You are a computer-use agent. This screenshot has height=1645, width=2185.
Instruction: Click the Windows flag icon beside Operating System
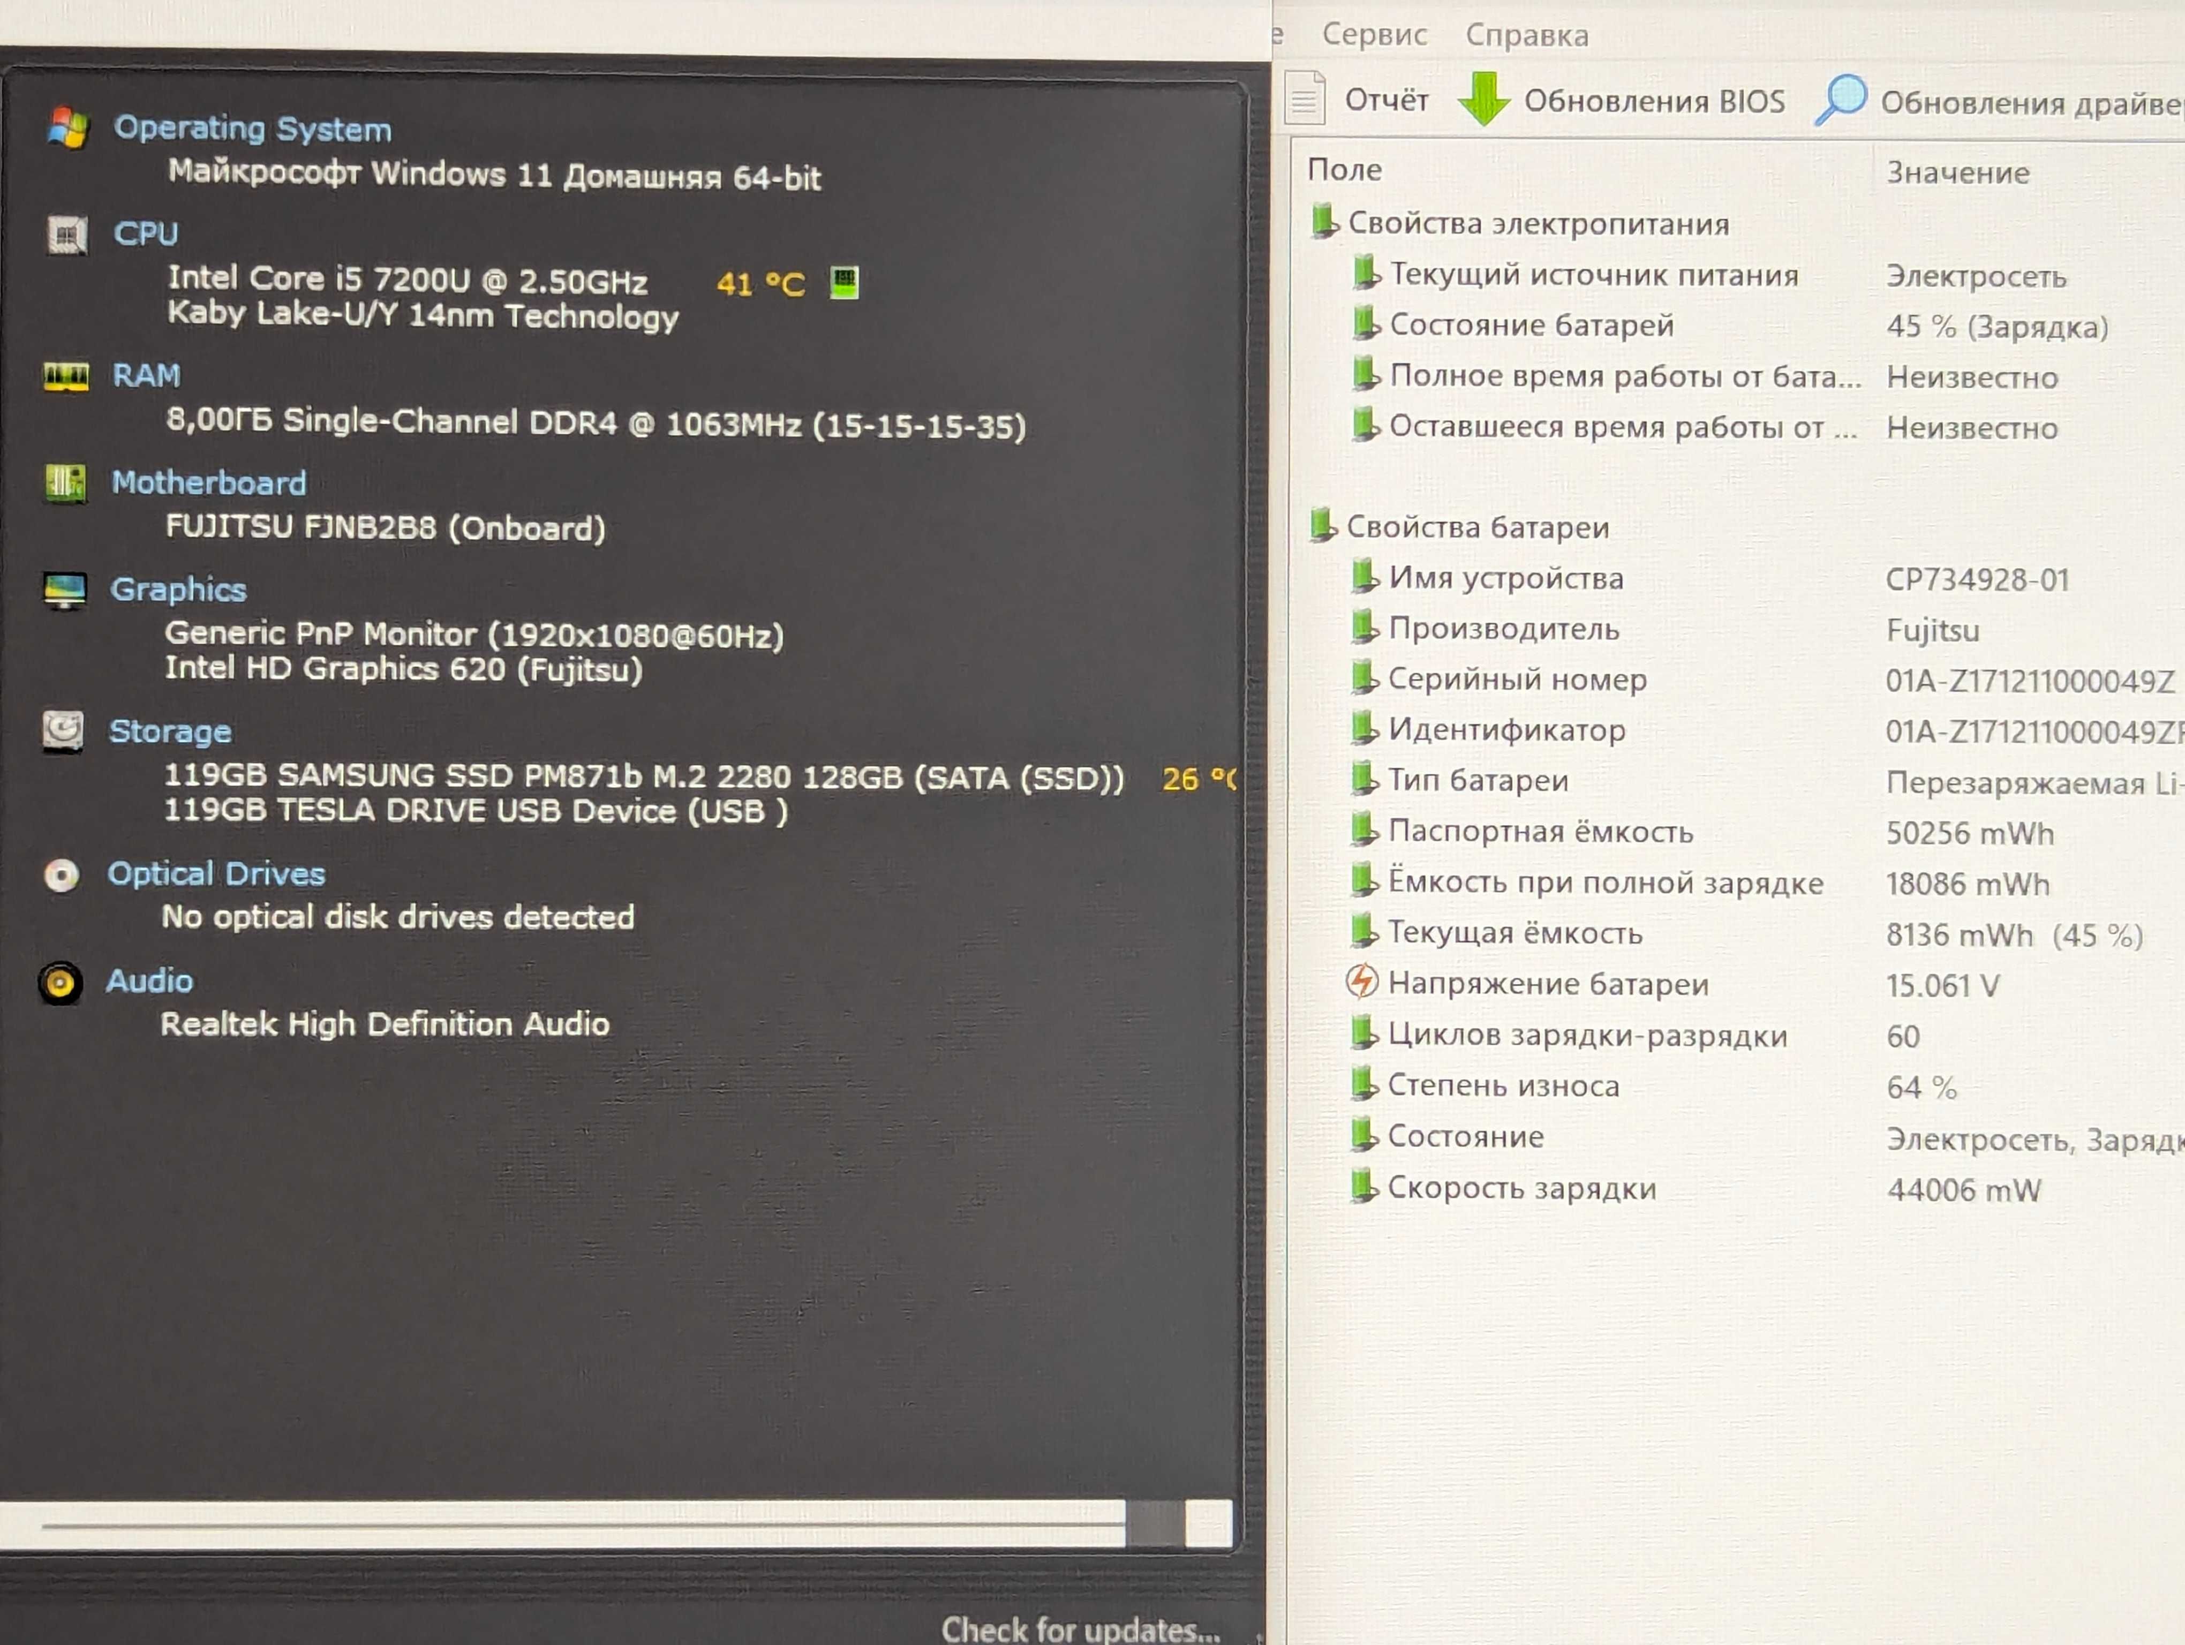67,127
